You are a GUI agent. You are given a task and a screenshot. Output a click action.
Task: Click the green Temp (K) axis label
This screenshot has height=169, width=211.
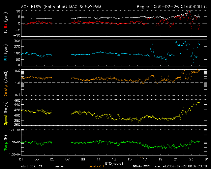coord(6,143)
